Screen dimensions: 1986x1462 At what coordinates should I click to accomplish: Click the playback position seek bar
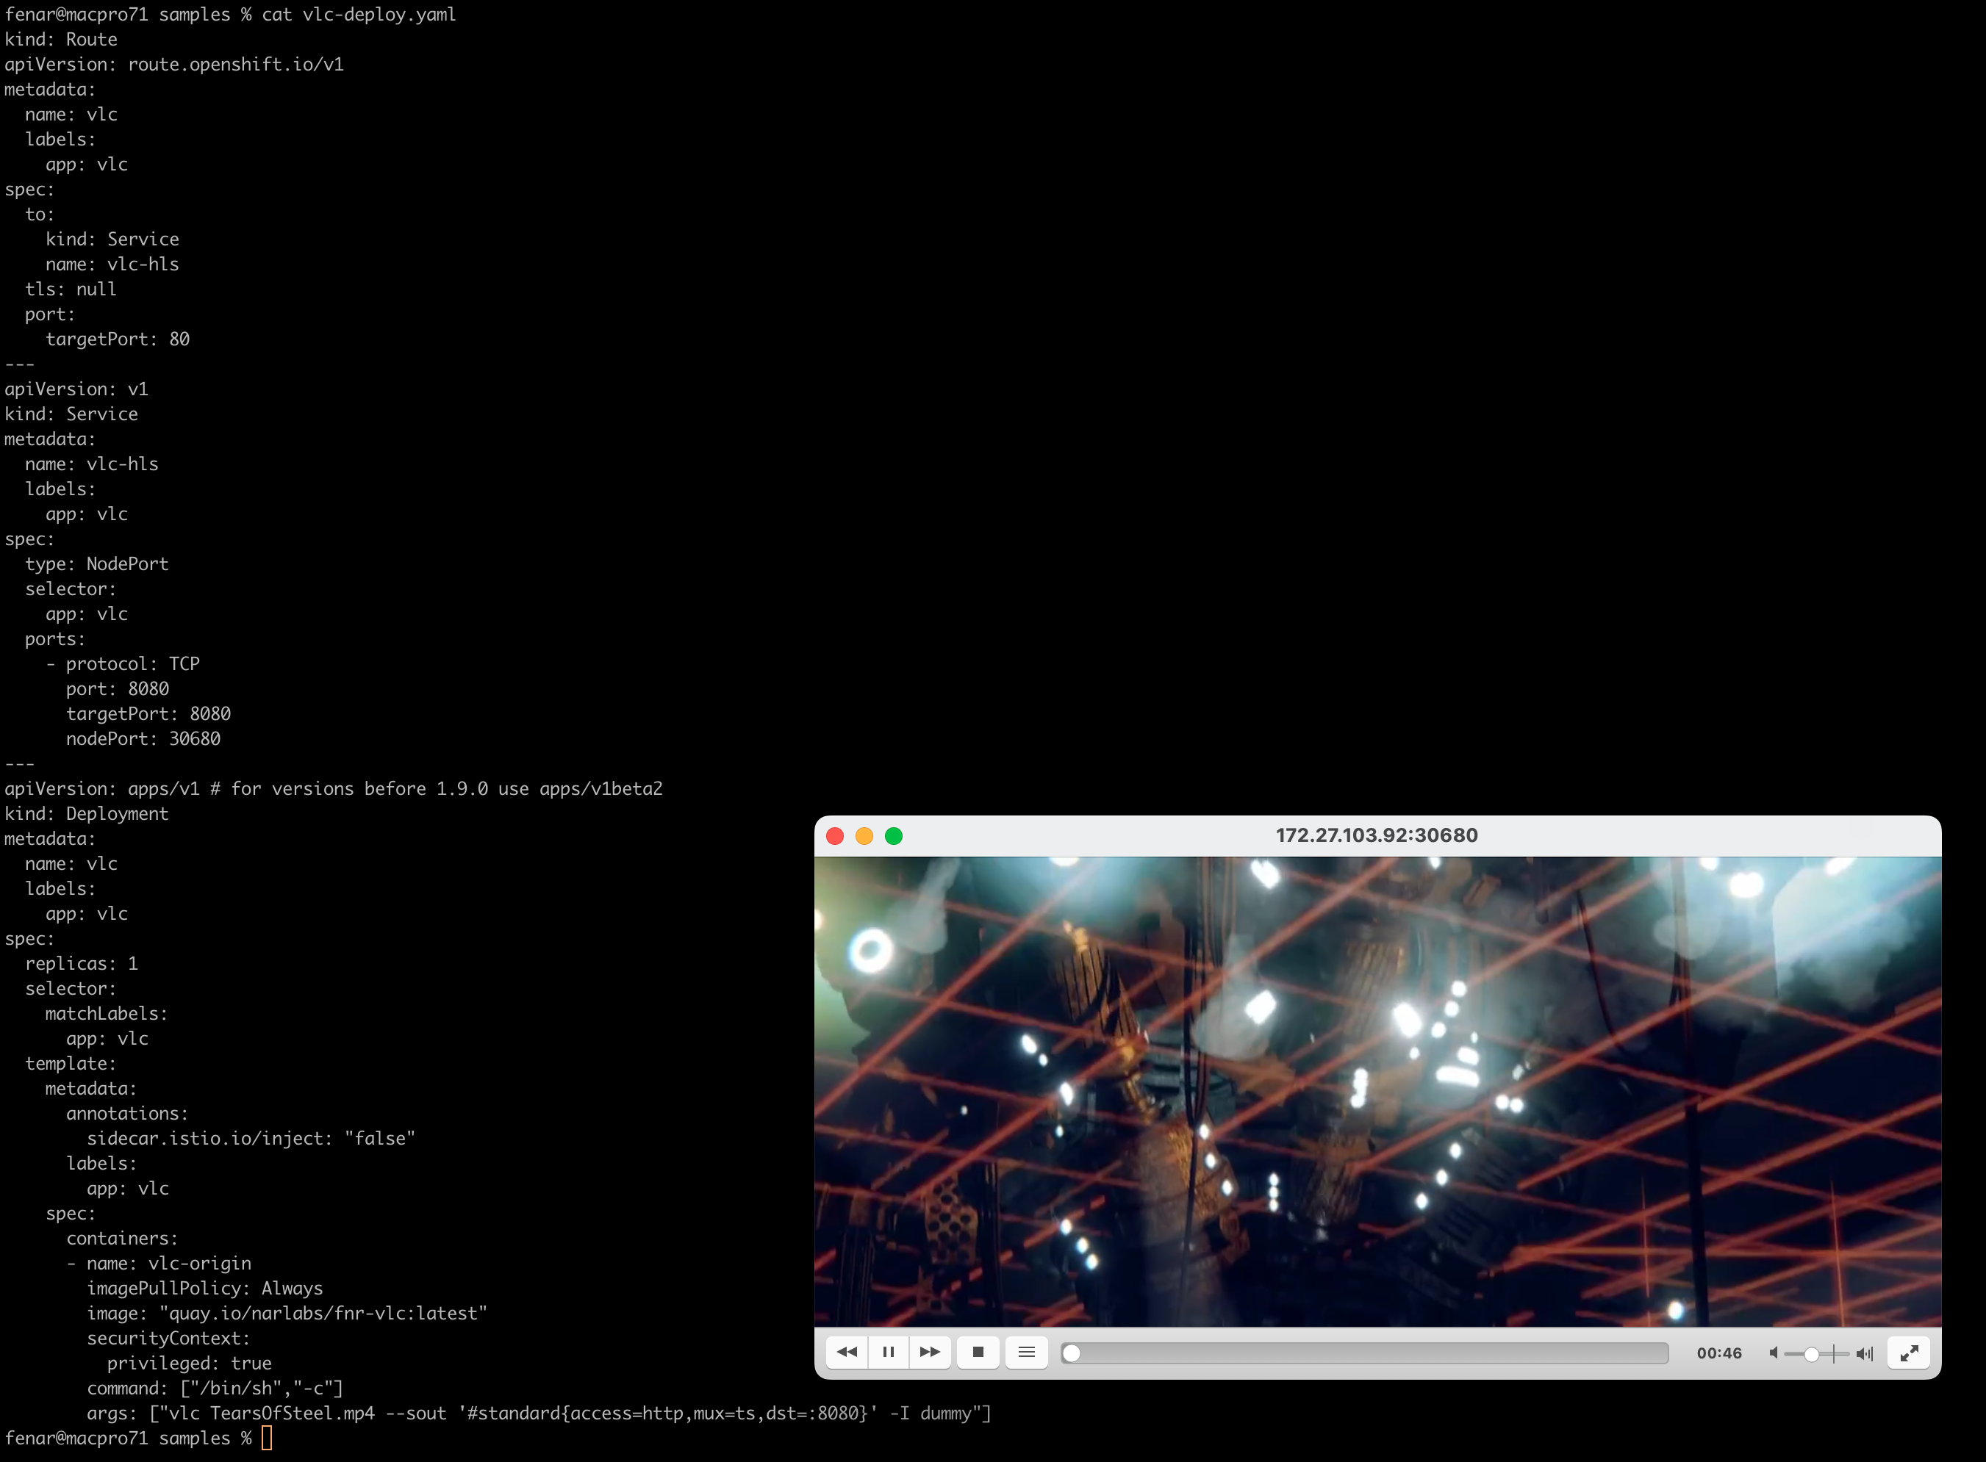tap(1368, 1353)
